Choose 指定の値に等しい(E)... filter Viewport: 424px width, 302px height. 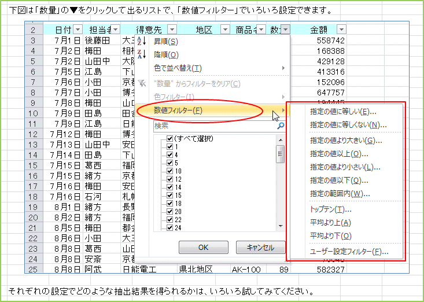pyautogui.click(x=343, y=112)
